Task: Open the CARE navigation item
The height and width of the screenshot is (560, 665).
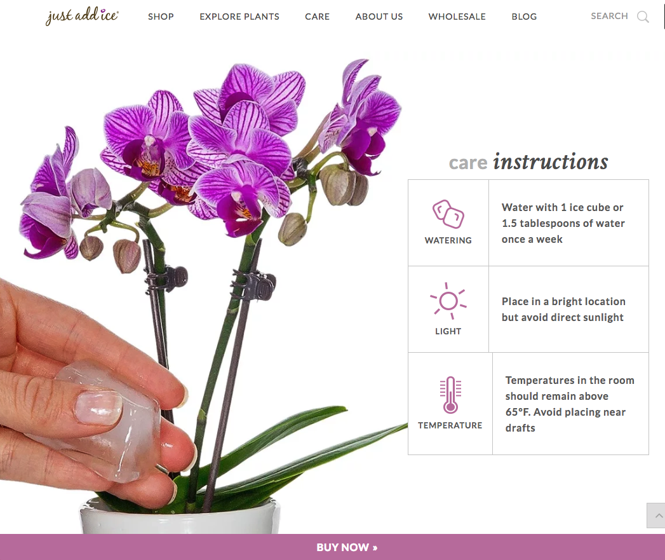Action: click(317, 17)
